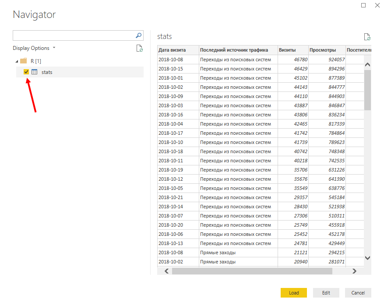The image size is (384, 305).
Task: Maximize the Navigator window
Action: [x=363, y=5]
